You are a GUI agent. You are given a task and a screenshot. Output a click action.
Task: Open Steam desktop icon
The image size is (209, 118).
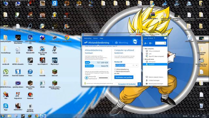(30, 61)
